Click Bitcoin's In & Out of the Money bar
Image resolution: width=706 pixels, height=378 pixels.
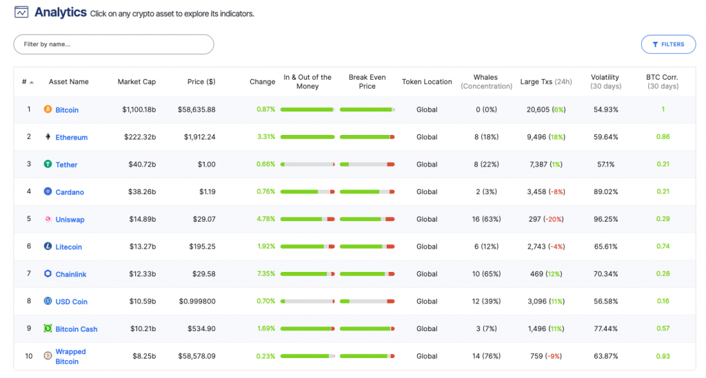click(x=307, y=109)
